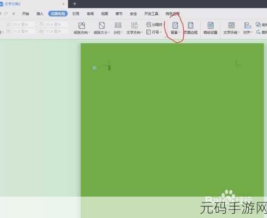Open the 纸张方向 paper orientation menu
Image resolution: width=267 pixels, height=218 pixels.
[x=82, y=28]
